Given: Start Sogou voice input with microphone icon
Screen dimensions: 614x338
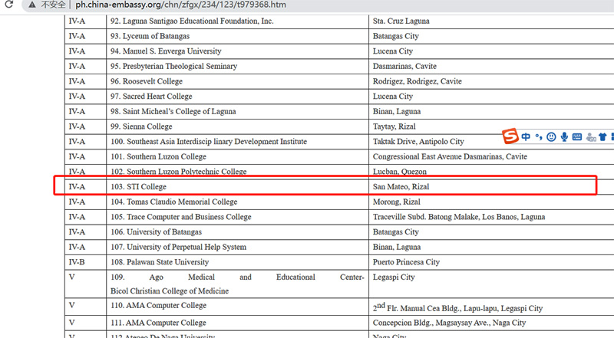Looking at the screenshot, I should coord(564,136).
